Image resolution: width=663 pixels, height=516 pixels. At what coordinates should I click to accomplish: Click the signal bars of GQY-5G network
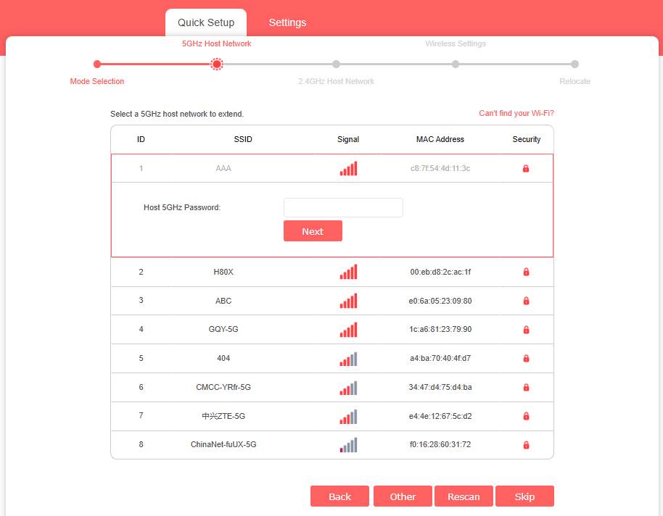348,330
